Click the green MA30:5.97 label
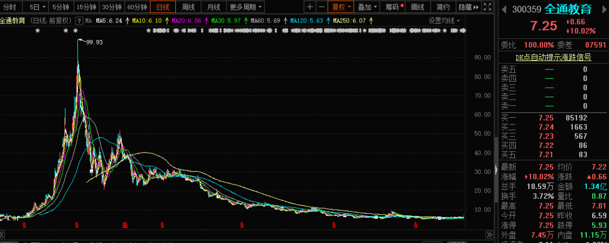This screenshot has width=609, height=243. coord(226,21)
